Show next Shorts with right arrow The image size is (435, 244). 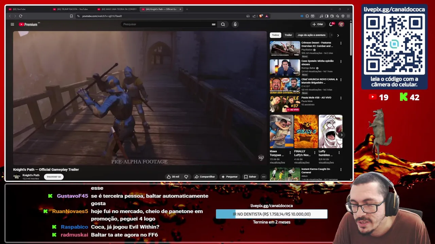pyautogui.click(x=342, y=135)
